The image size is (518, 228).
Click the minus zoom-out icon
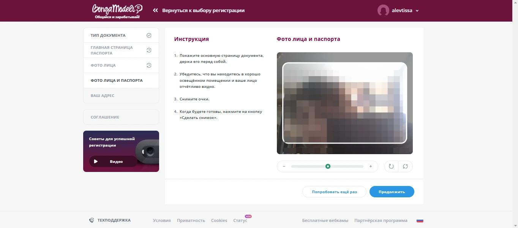[x=284, y=166]
